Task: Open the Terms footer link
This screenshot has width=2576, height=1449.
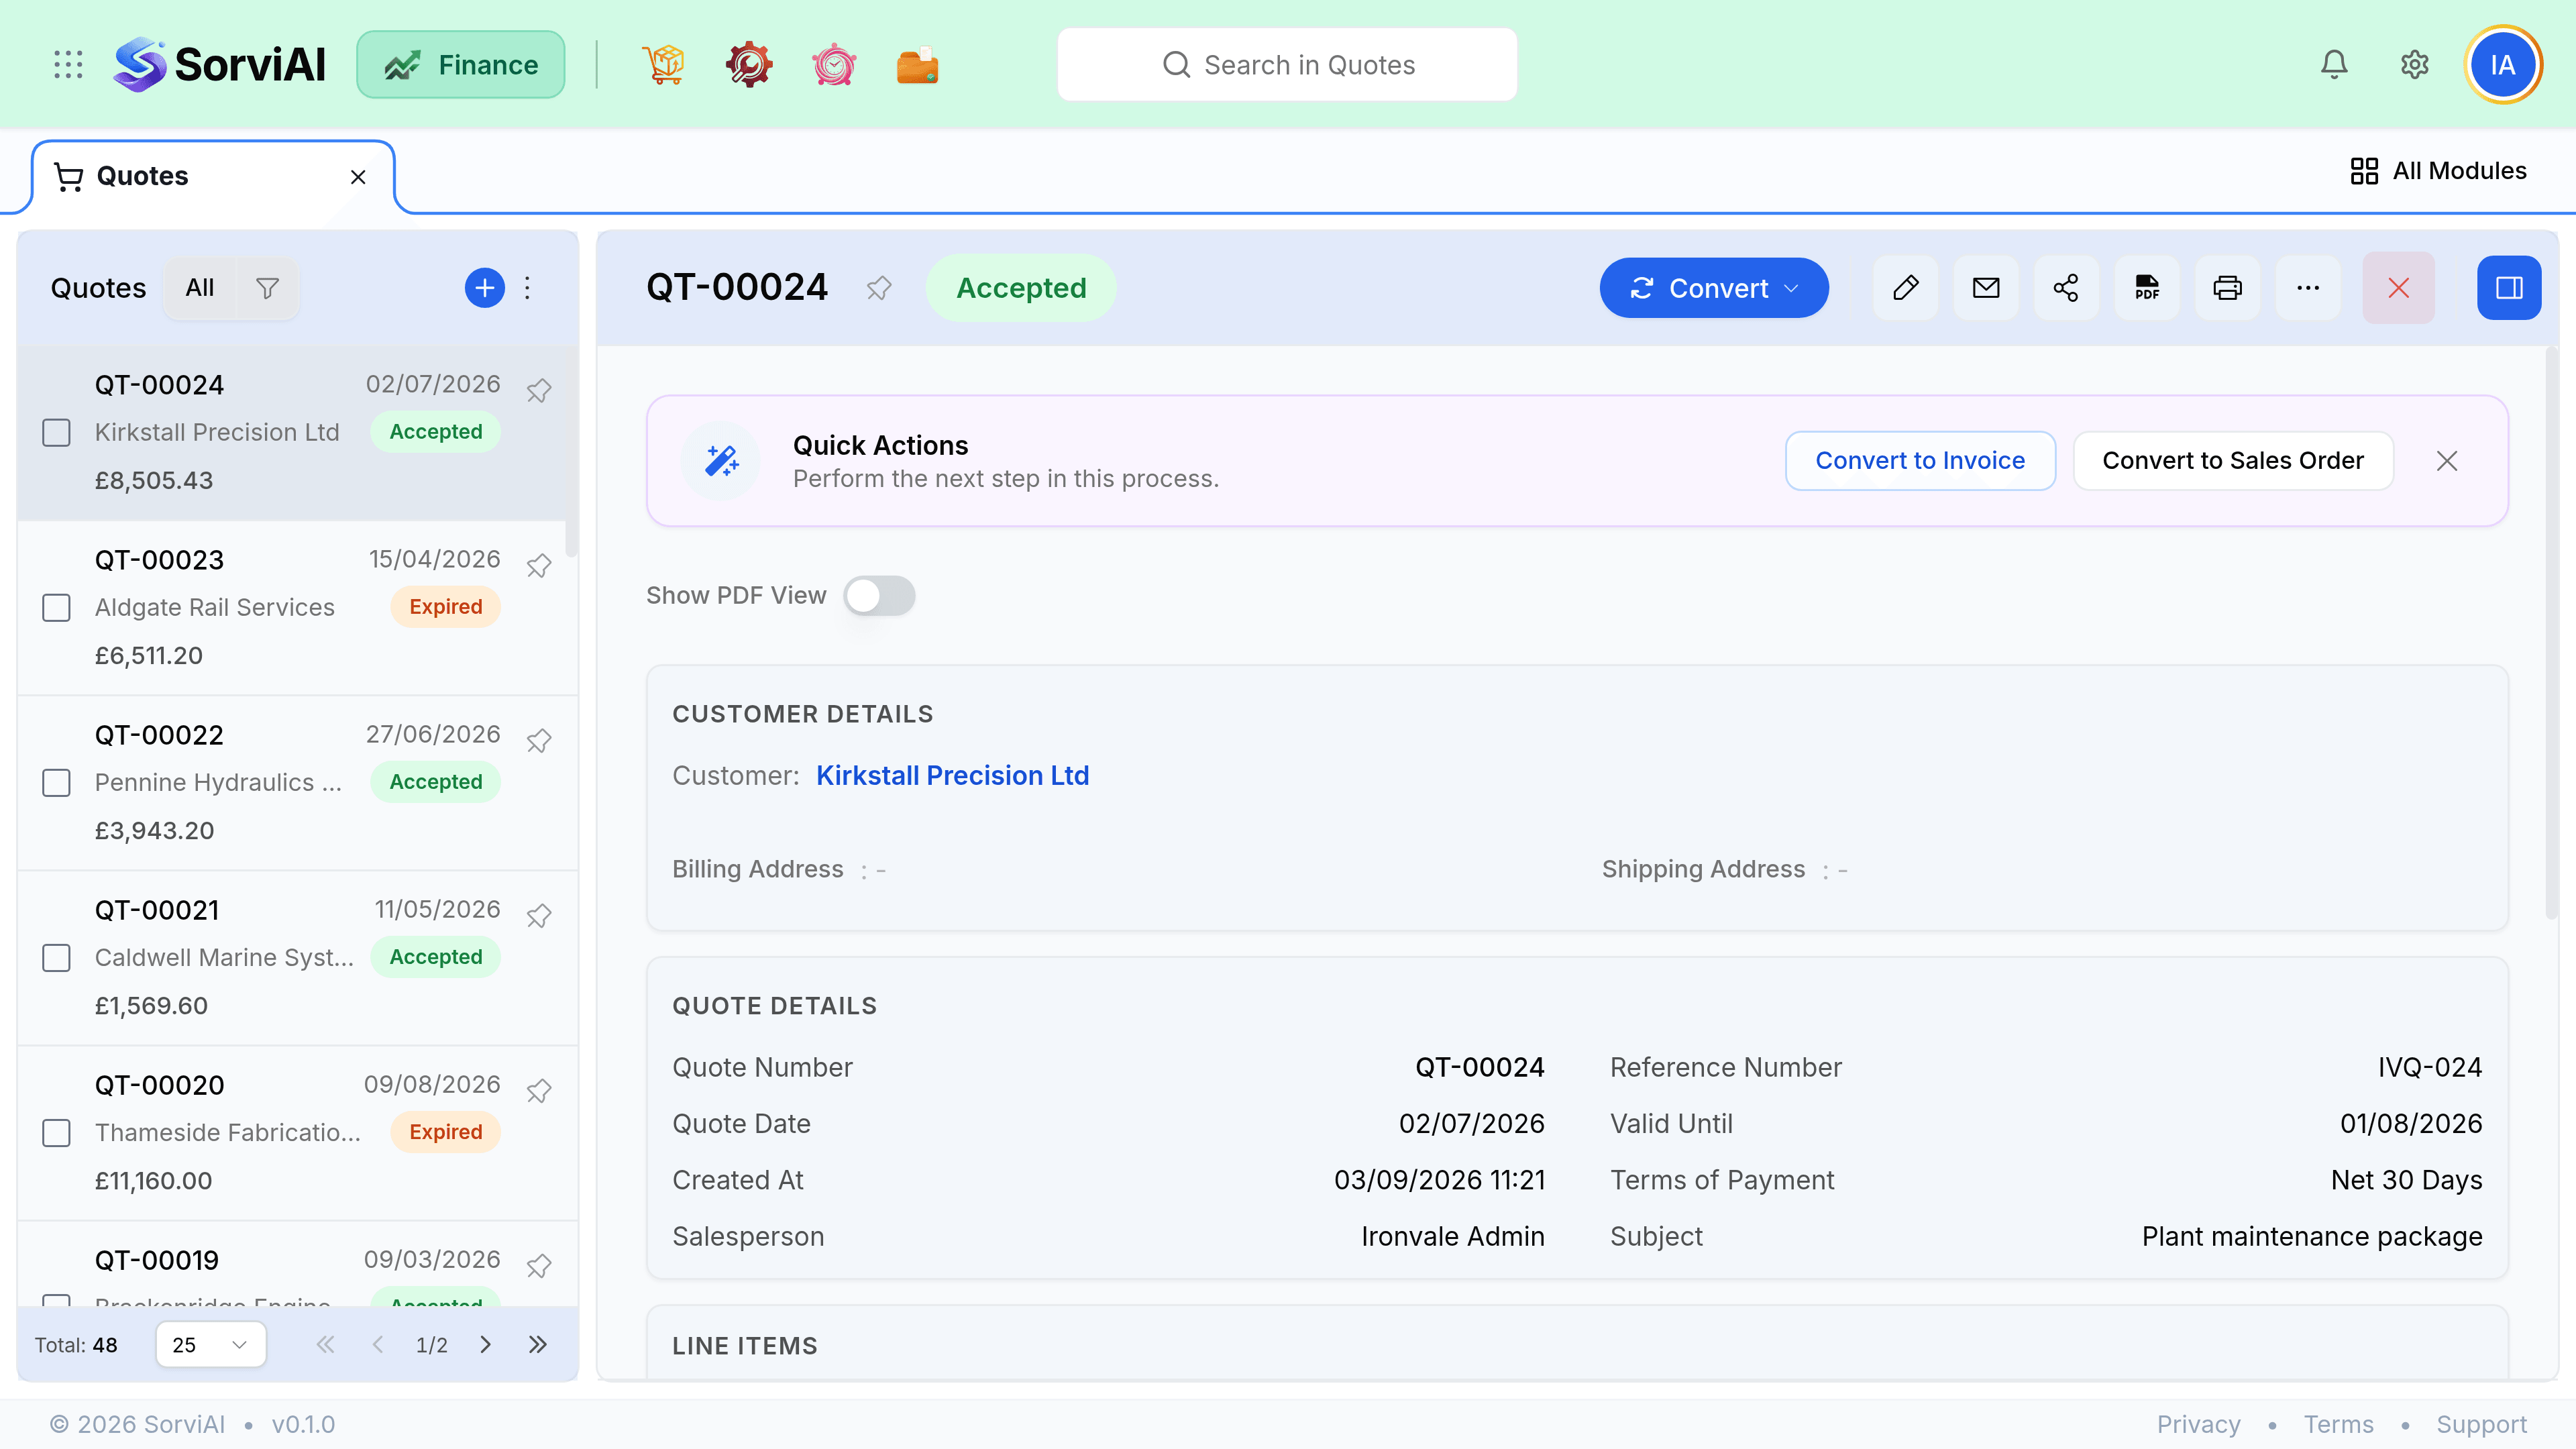Action: click(x=2338, y=1424)
